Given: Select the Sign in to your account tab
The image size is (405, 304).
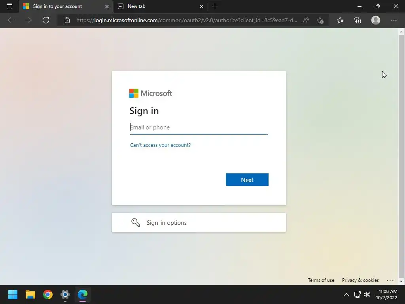Looking at the screenshot, I should point(66,6).
